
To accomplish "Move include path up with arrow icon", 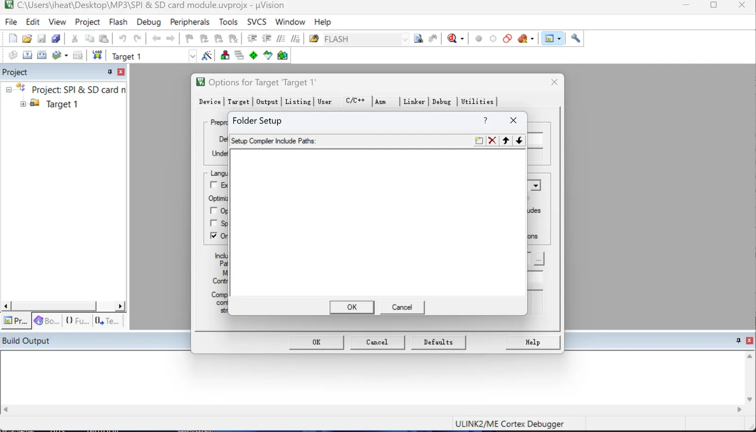I will [506, 140].
